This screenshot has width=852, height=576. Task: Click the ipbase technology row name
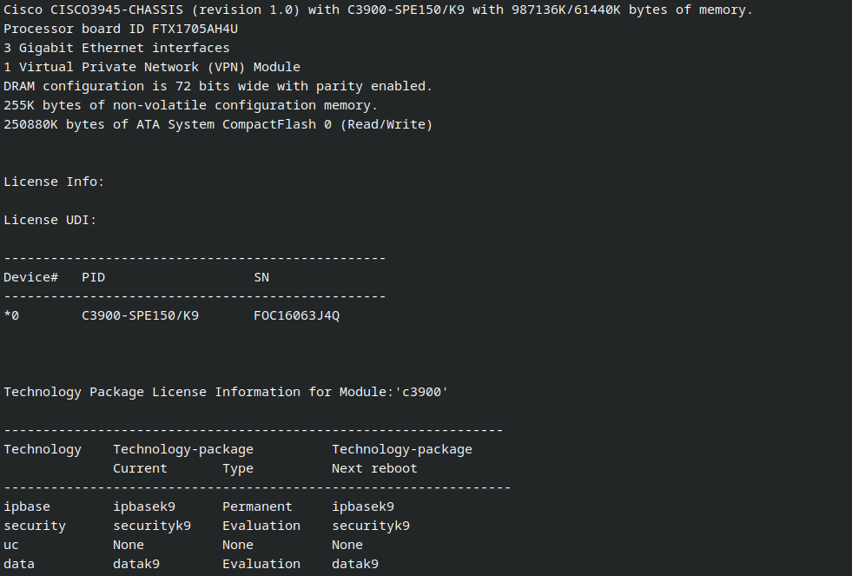pyautogui.click(x=27, y=506)
